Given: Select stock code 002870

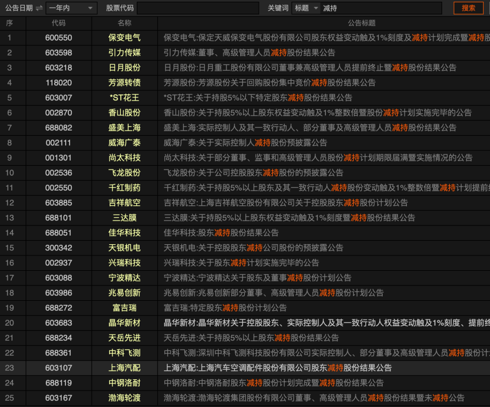Looking at the screenshot, I should tap(58, 113).
